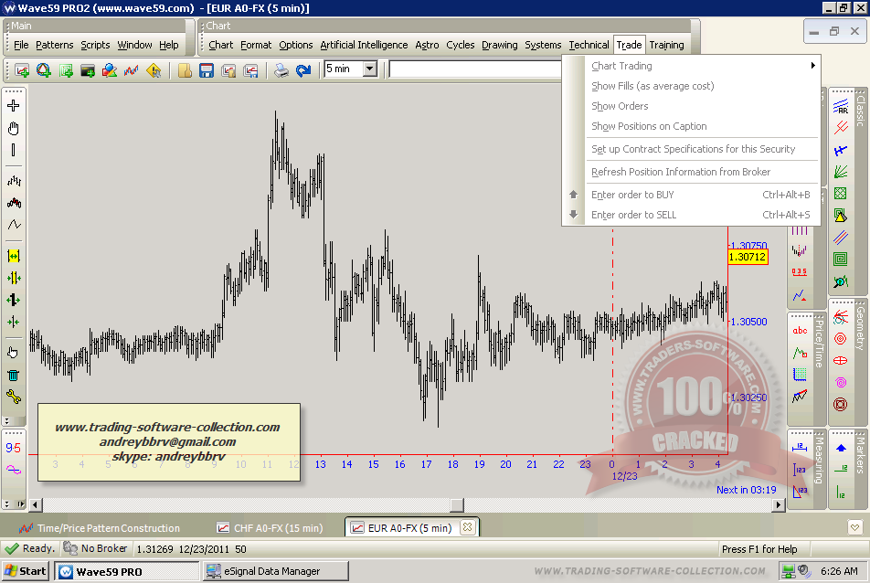Toggle Show Orders in Trade menu
Screen dimensions: 870x583
620,106
